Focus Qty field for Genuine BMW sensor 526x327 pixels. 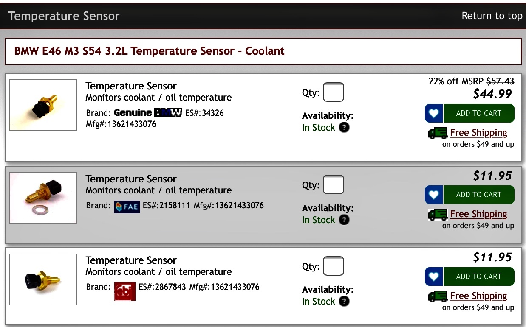[334, 92]
